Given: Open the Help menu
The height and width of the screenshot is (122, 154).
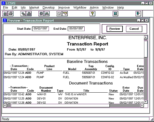Looking at the screenshot, I should click(120, 8).
